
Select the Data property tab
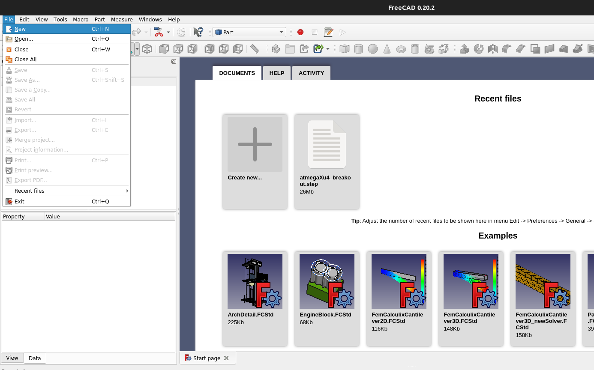tap(35, 358)
